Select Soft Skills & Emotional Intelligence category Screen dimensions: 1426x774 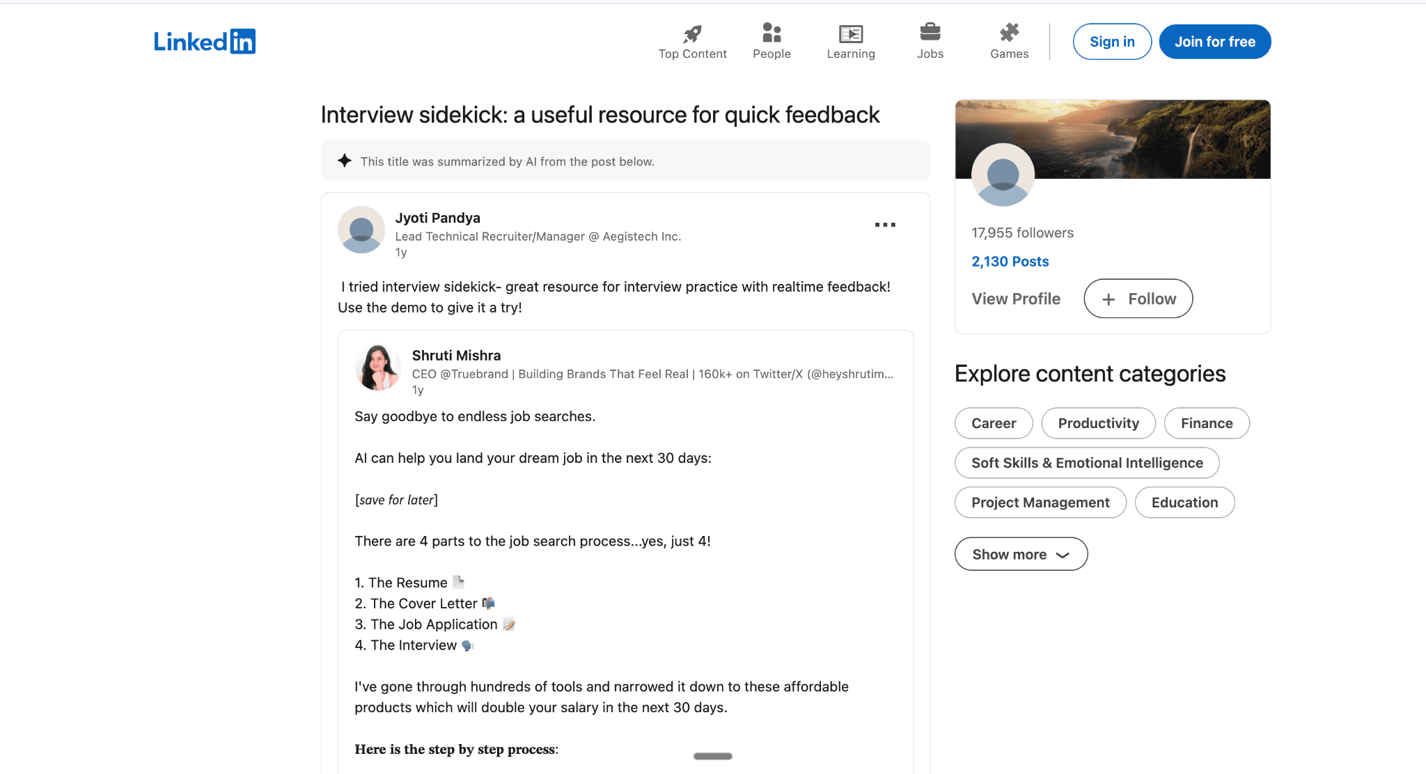click(x=1087, y=463)
